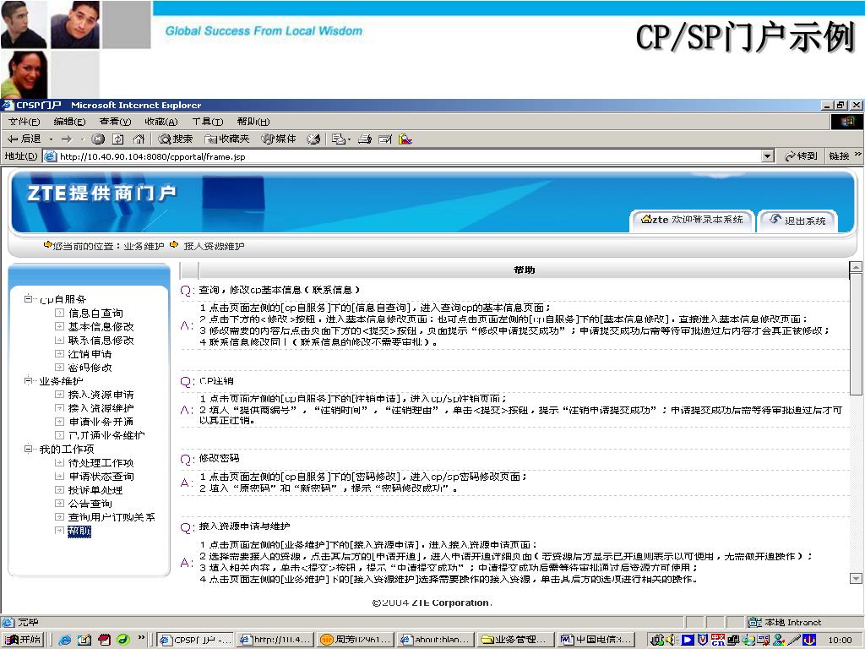This screenshot has height=649, width=865.
Task: Click the help pane scroll-up arrow
Action: 856,267
